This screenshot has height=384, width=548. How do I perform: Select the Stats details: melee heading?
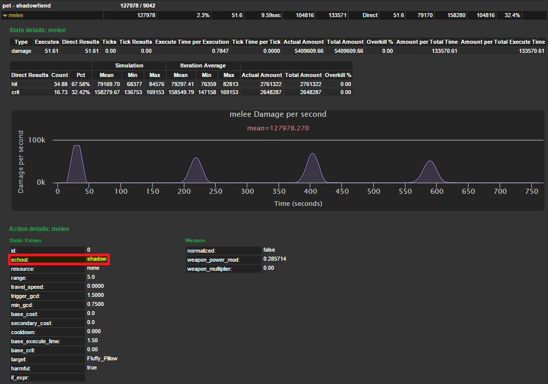[x=37, y=30]
